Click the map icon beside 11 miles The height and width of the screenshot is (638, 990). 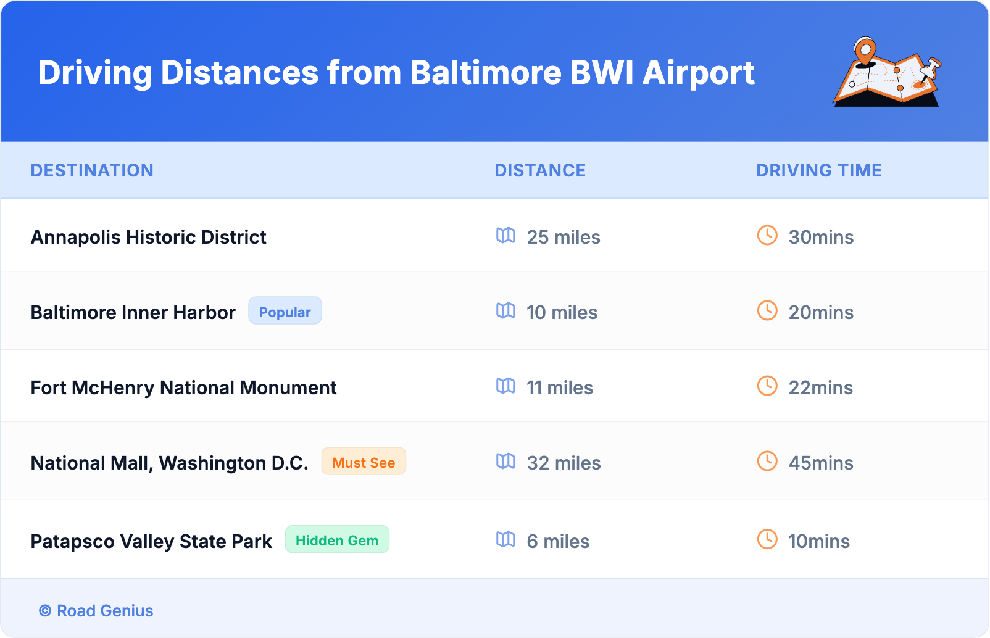[x=505, y=386]
